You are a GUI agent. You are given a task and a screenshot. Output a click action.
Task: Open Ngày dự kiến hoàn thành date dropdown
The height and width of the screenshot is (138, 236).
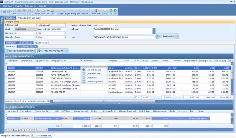(115, 25)
